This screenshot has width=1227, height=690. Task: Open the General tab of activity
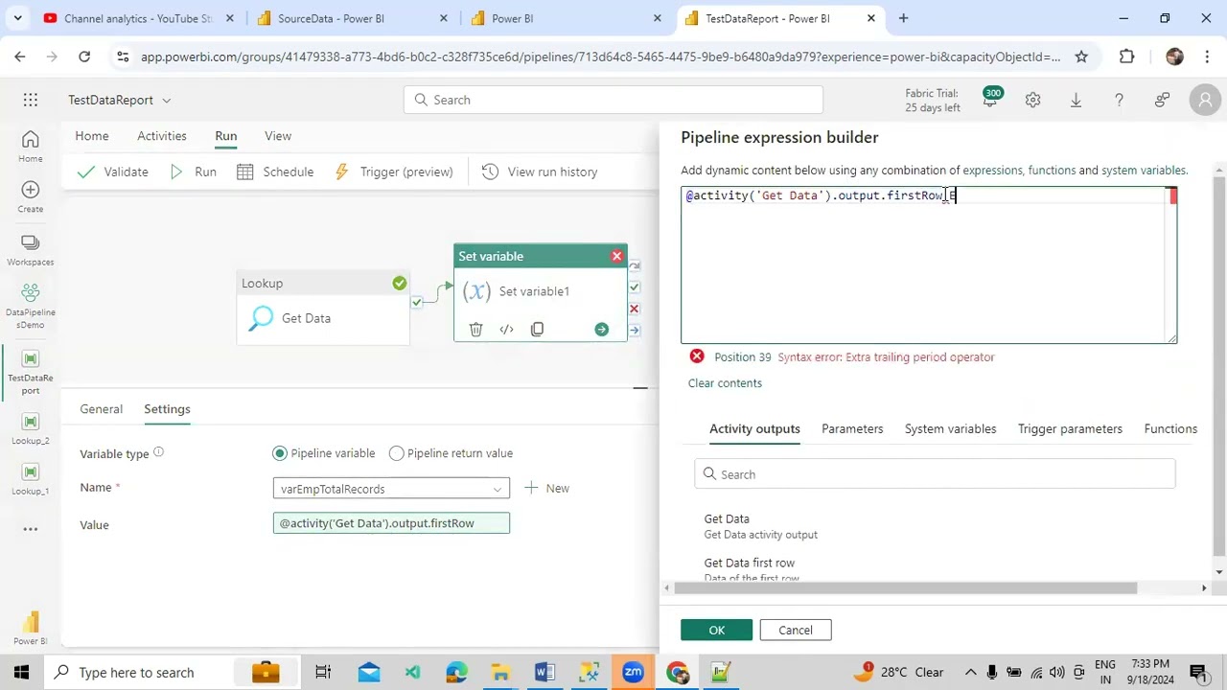coord(101,409)
